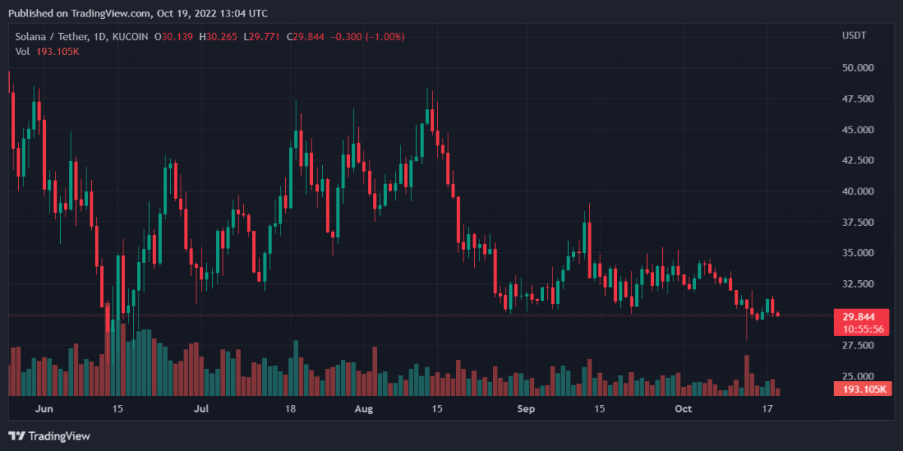Click the open price value O30.139
Viewport: 903px width, 451px height.
tap(174, 36)
